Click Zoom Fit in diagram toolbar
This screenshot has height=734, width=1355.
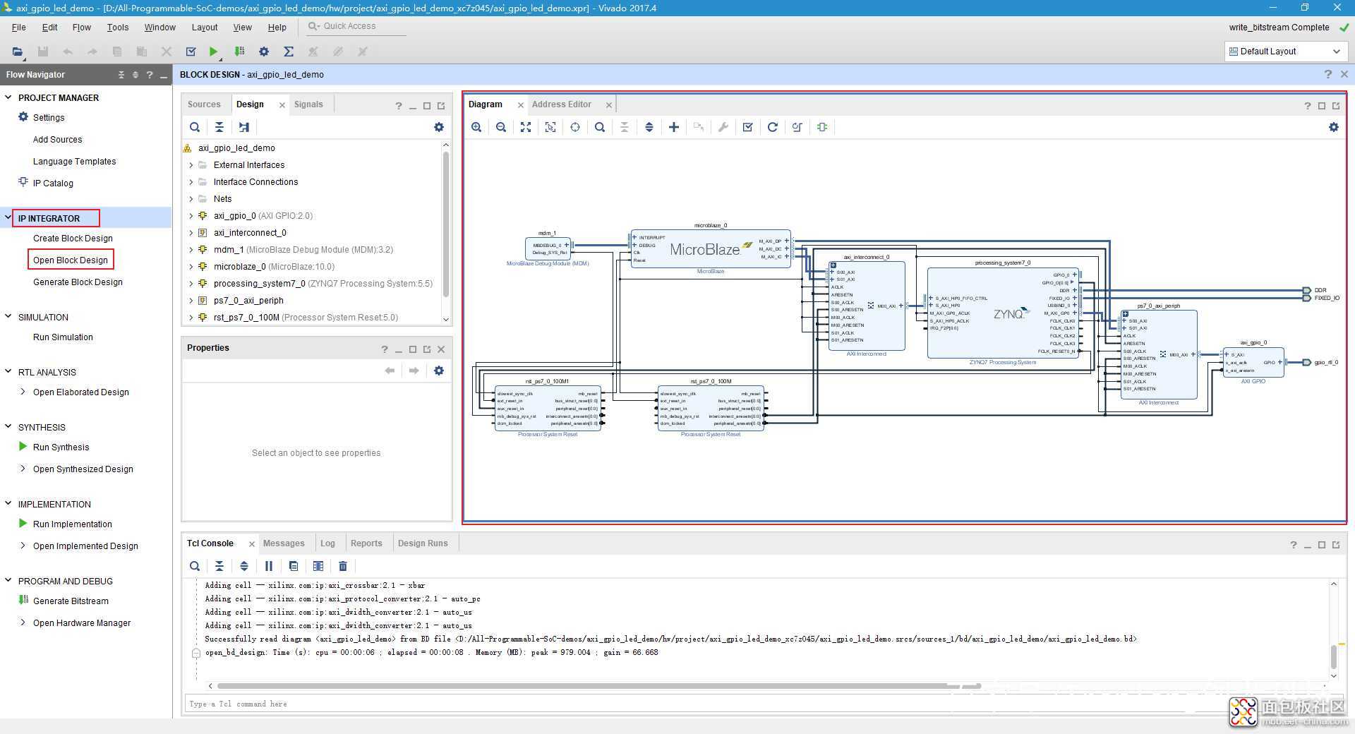coord(526,127)
